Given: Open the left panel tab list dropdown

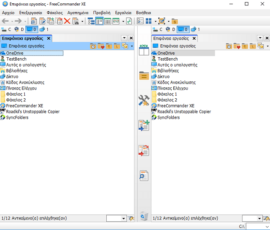Looking at the screenshot, I should tap(124, 38).
